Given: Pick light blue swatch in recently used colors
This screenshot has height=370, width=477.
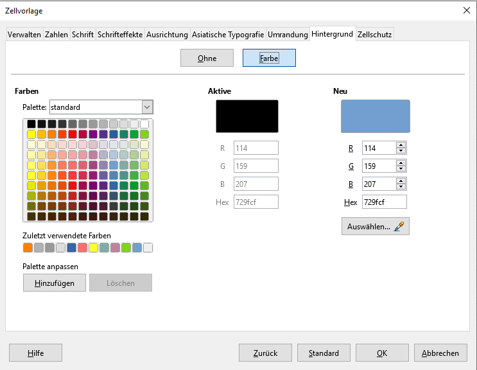Looking at the screenshot, I should point(137,248).
